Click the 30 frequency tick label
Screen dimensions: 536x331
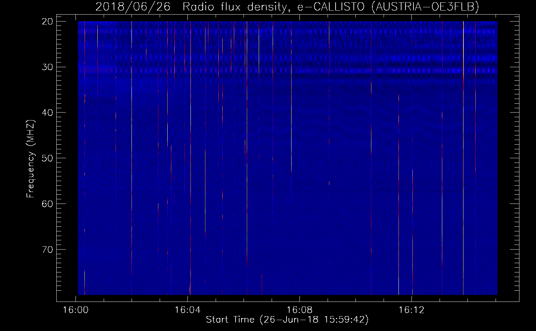point(47,67)
